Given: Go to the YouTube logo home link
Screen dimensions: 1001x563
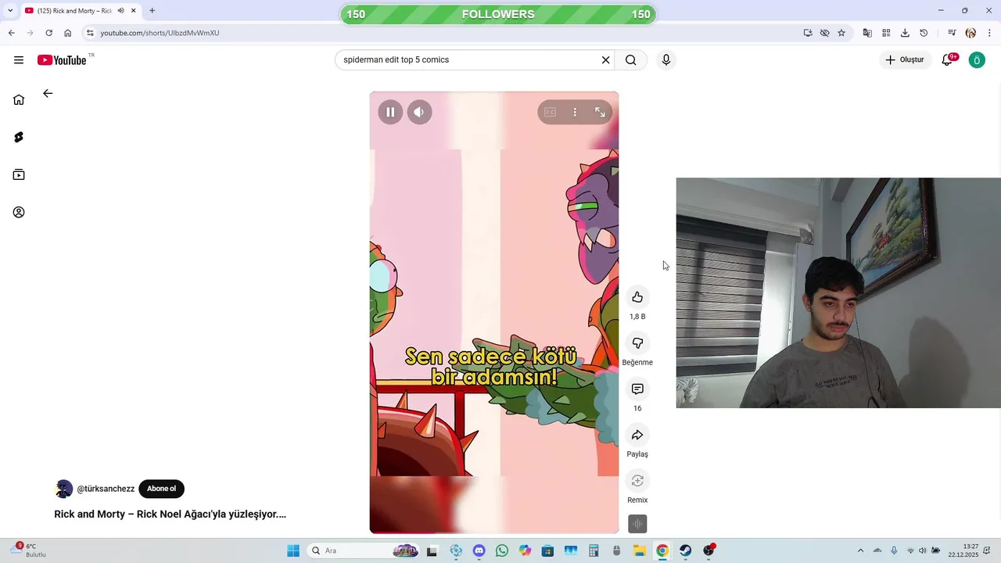Looking at the screenshot, I should pos(62,60).
